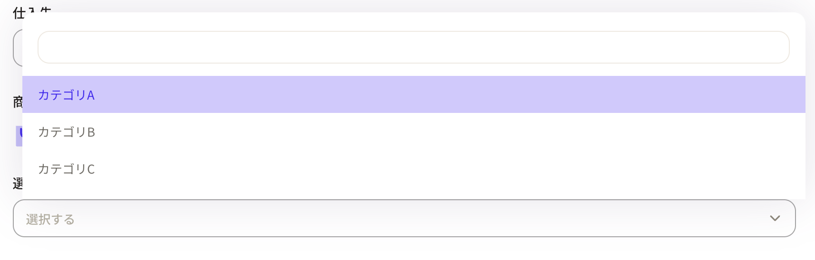Click empty popup area below カテゴリC
Image resolution: width=815 pixels, height=260 pixels.
[x=414, y=193]
